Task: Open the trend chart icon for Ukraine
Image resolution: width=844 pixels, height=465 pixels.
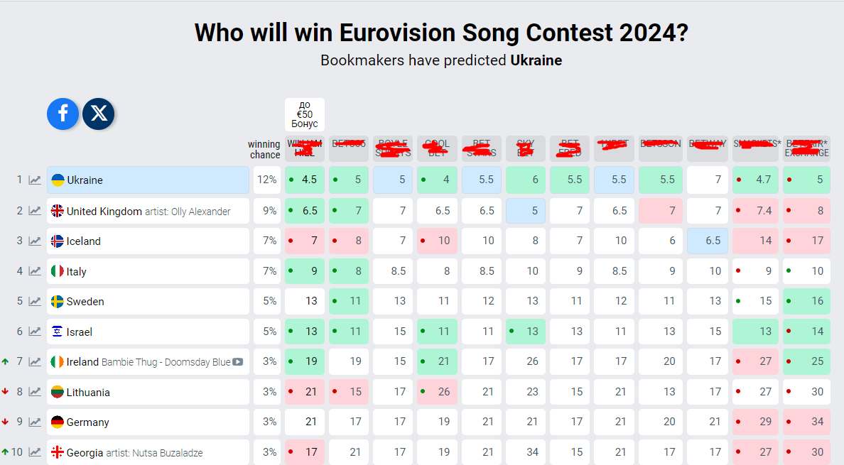Action: 35,180
